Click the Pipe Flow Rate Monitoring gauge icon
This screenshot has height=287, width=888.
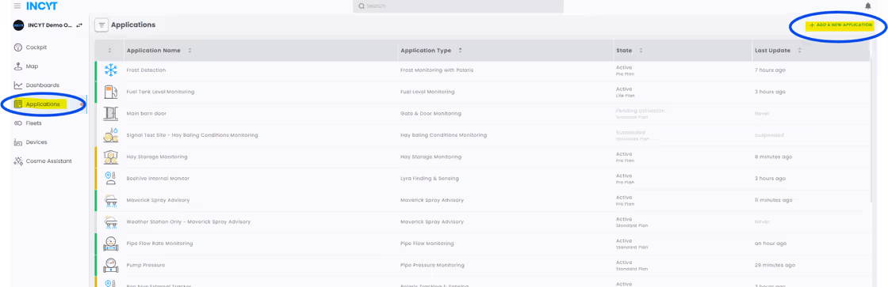point(110,244)
